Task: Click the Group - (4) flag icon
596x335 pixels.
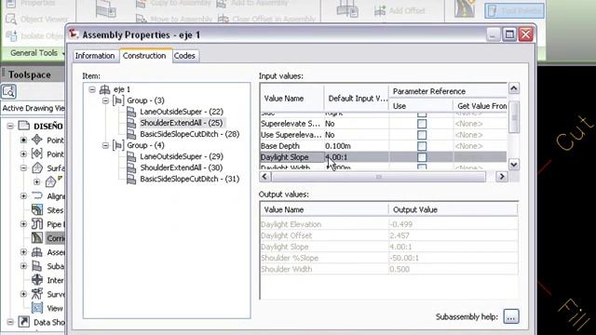Action: pyautogui.click(x=118, y=145)
